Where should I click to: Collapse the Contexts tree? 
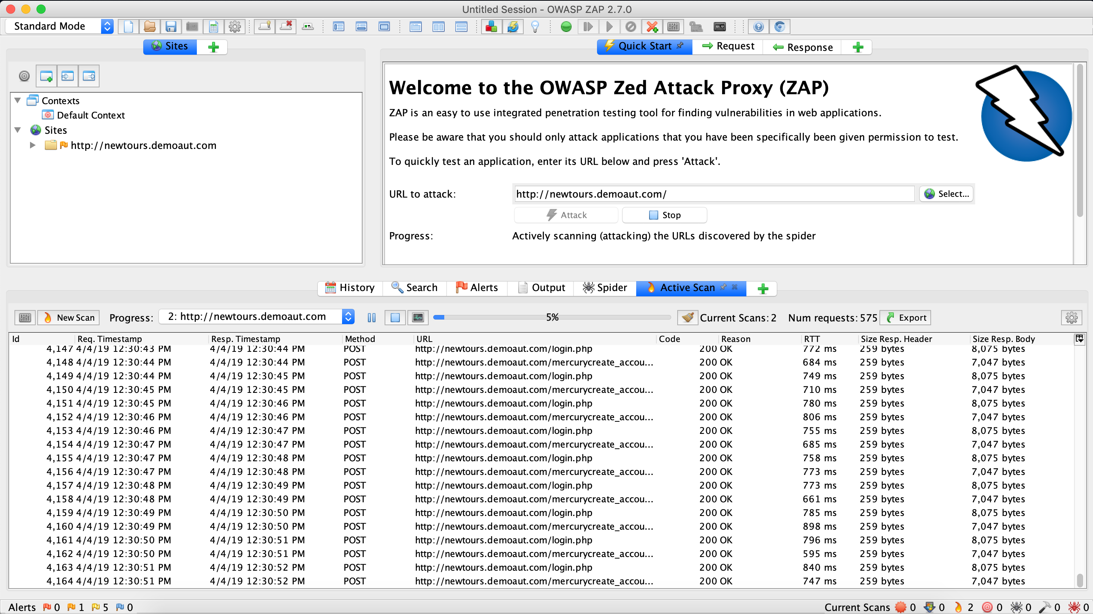coord(17,100)
